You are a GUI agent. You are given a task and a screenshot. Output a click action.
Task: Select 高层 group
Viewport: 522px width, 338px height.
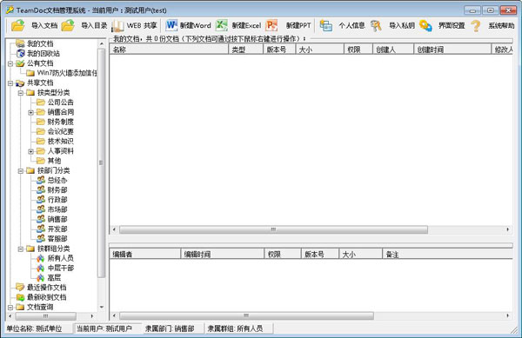54,277
